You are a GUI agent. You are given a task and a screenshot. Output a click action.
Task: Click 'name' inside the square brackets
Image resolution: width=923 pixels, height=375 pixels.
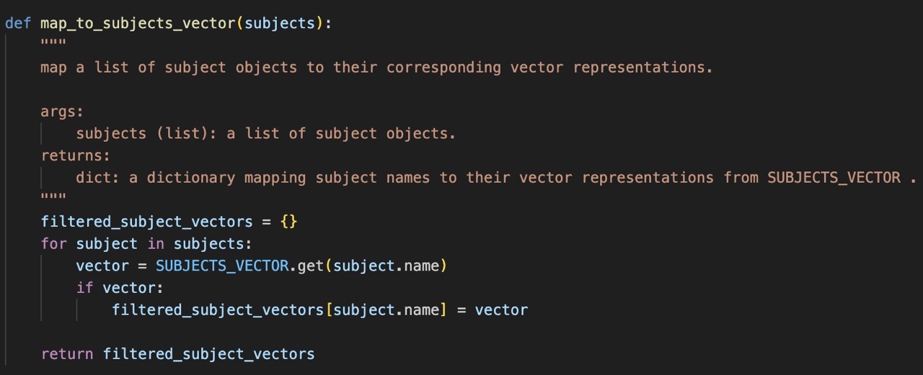pyautogui.click(x=421, y=310)
